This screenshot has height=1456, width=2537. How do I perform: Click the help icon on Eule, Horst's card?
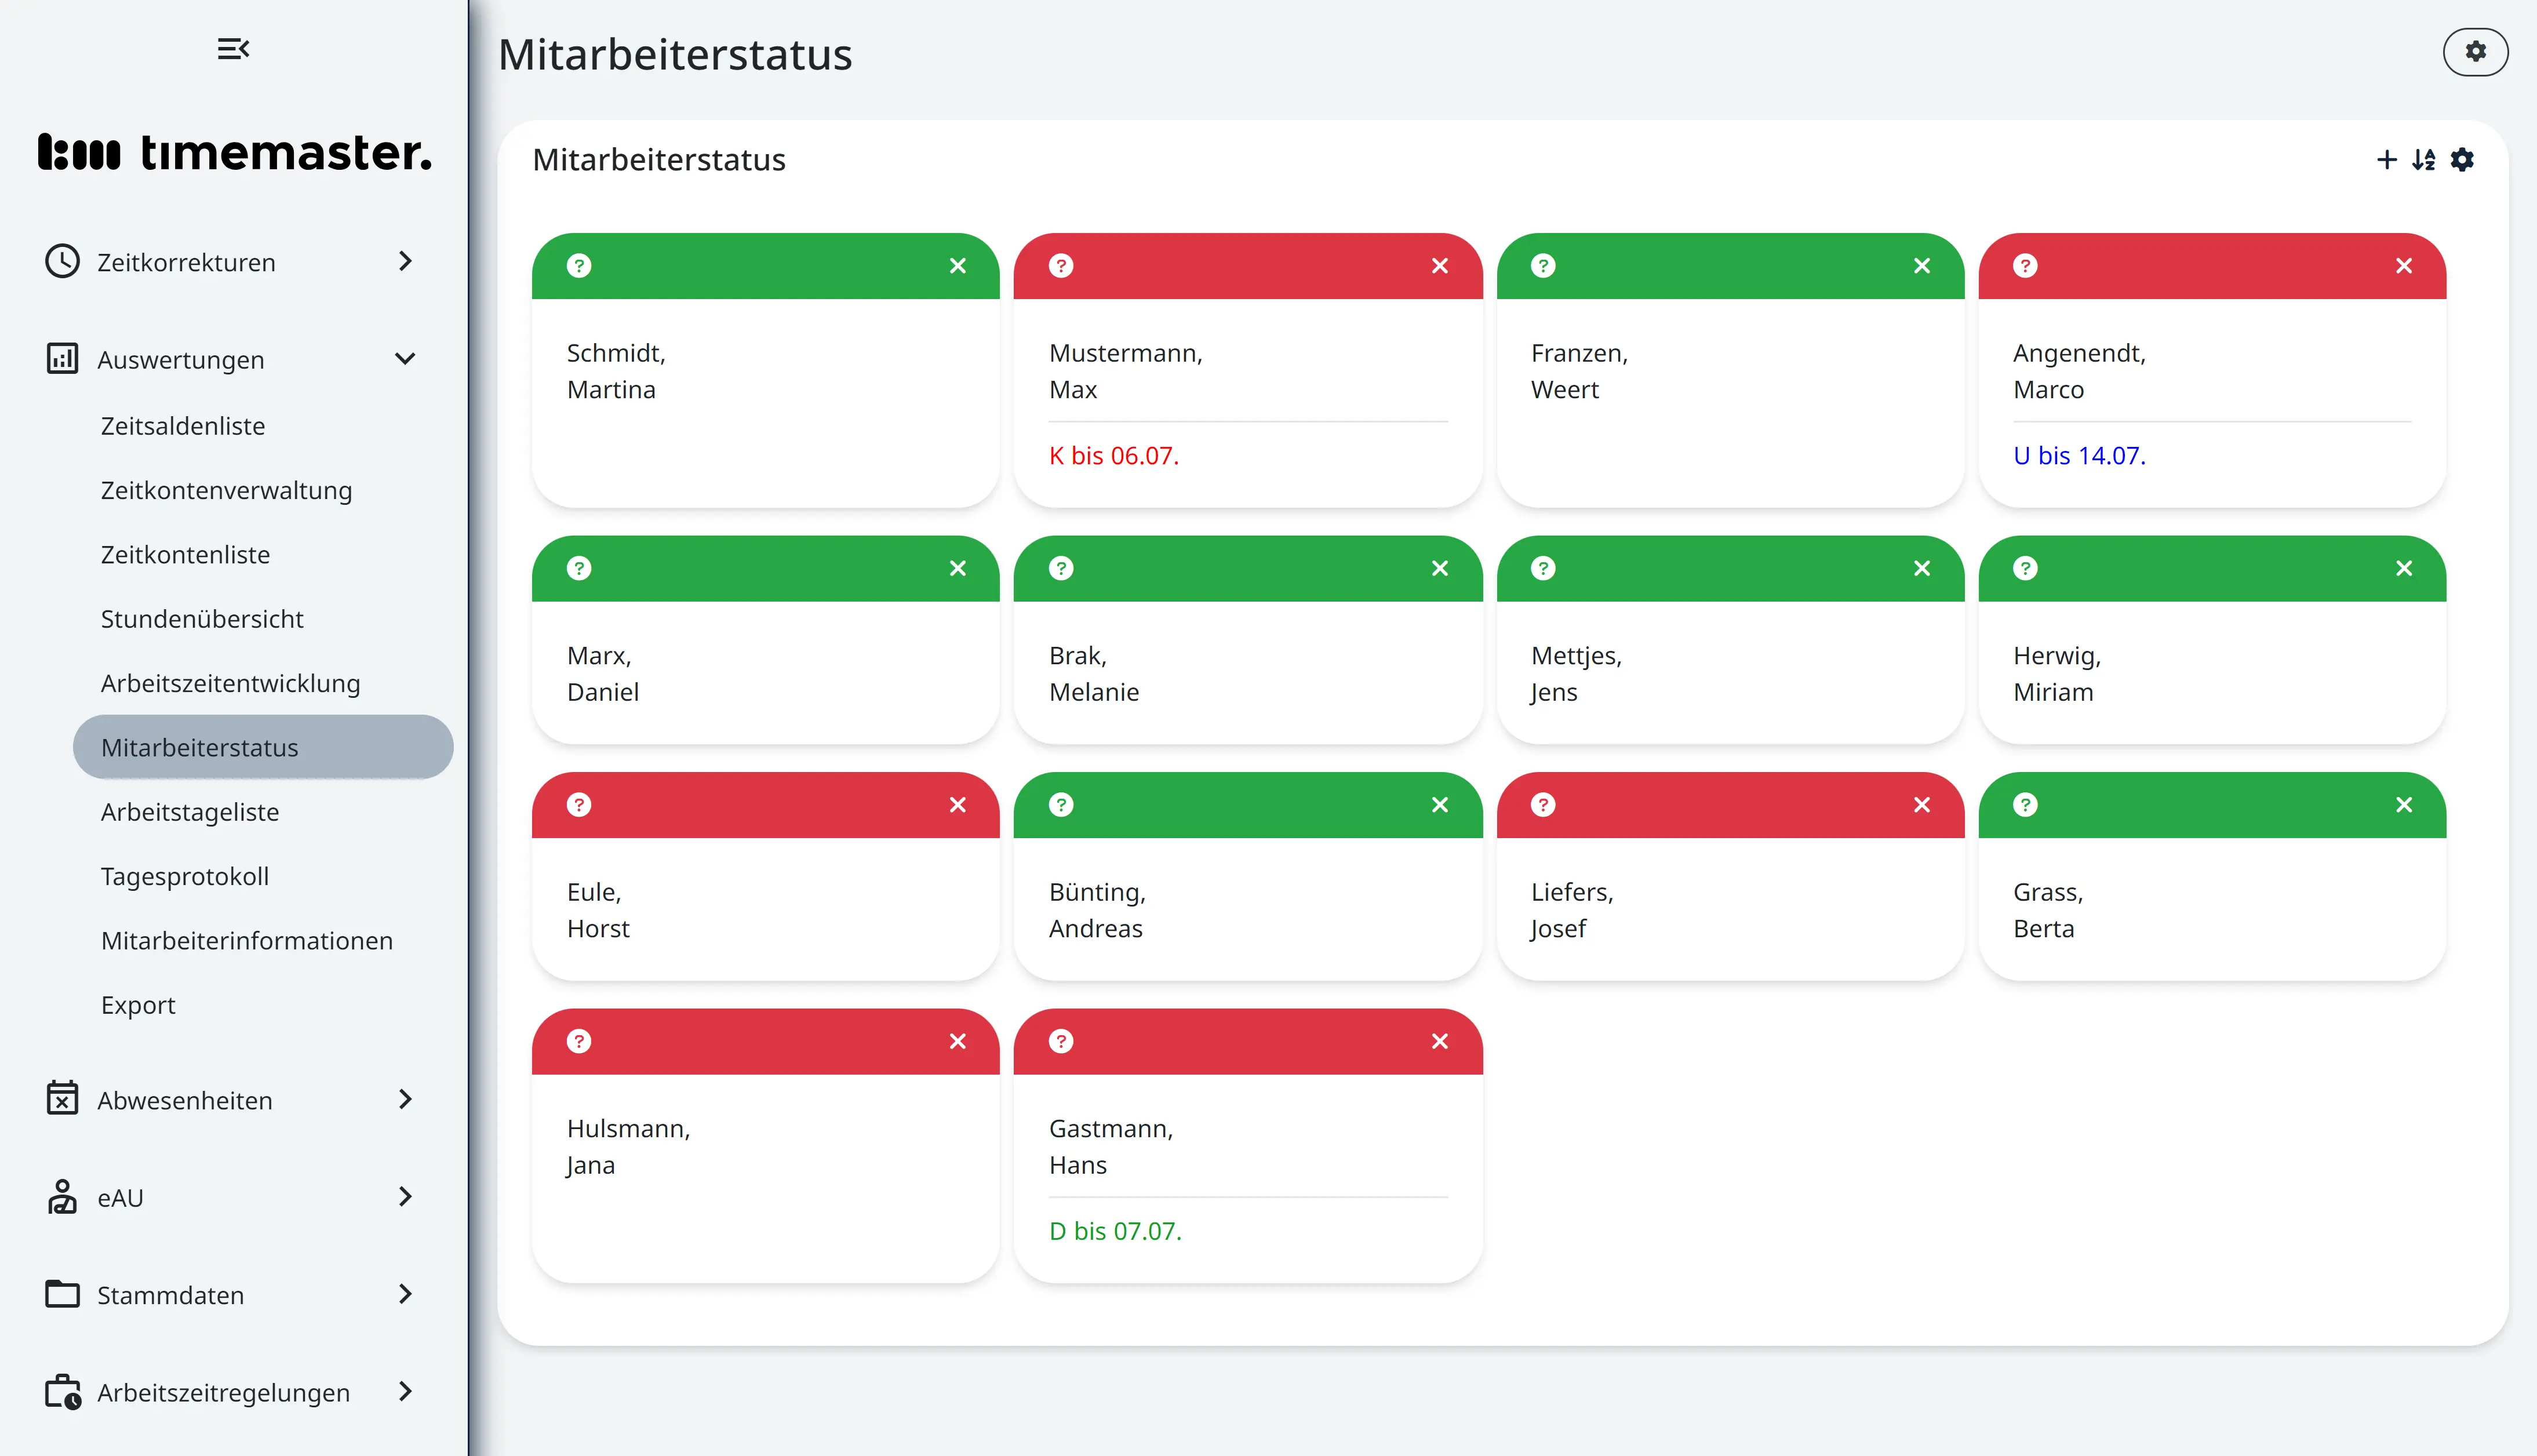pyautogui.click(x=579, y=805)
